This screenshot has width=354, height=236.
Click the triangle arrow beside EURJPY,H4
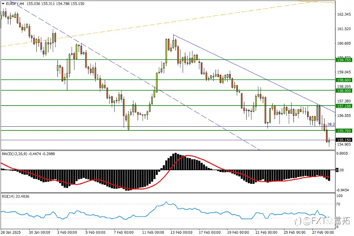click(x=3, y=4)
